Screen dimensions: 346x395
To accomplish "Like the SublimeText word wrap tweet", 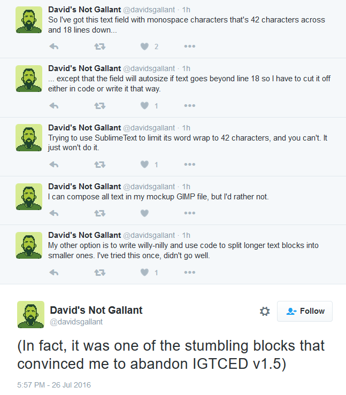I will [x=144, y=165].
